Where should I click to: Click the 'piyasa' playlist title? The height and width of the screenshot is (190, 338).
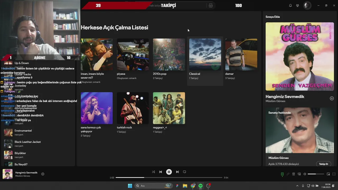(121, 74)
